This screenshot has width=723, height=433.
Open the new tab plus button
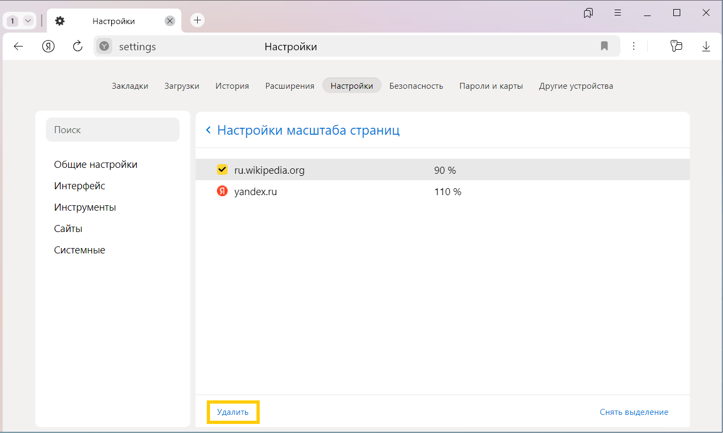click(198, 20)
